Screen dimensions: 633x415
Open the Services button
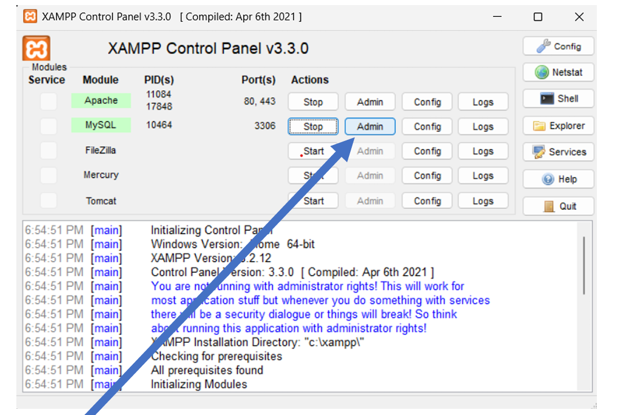pyautogui.click(x=558, y=152)
